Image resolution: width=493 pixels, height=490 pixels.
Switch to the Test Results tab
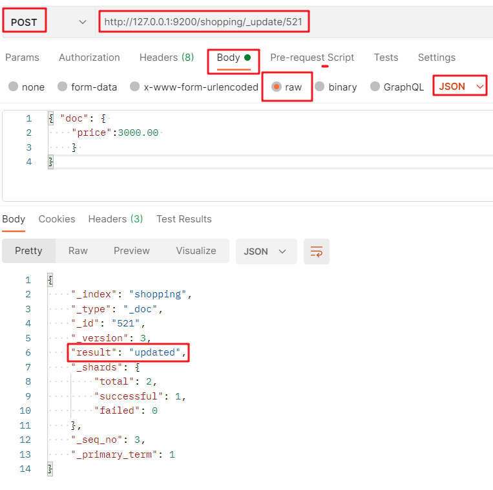pos(184,219)
